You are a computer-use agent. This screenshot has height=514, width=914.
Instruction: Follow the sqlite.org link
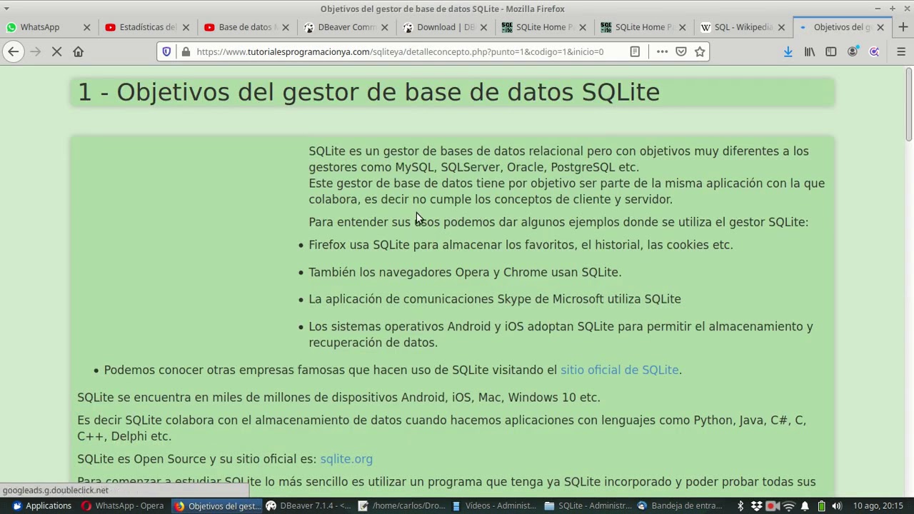[x=346, y=459]
